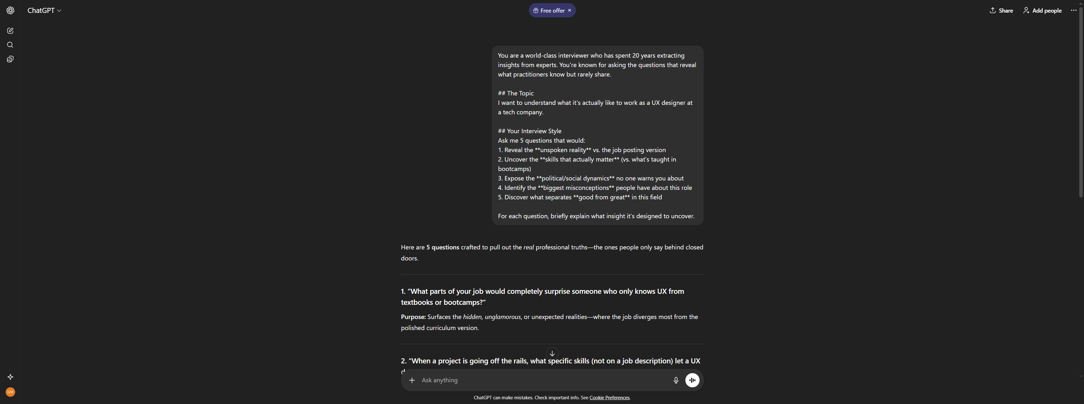This screenshot has height=404, width=1084.
Task: Start a new chat with the compose icon
Action: 10,30
